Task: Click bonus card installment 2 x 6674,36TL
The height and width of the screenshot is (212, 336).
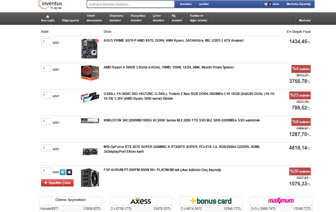Action: tap(192, 209)
